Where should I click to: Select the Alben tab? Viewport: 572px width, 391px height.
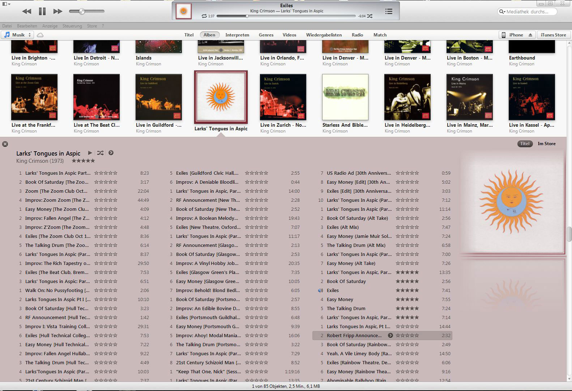pyautogui.click(x=209, y=35)
